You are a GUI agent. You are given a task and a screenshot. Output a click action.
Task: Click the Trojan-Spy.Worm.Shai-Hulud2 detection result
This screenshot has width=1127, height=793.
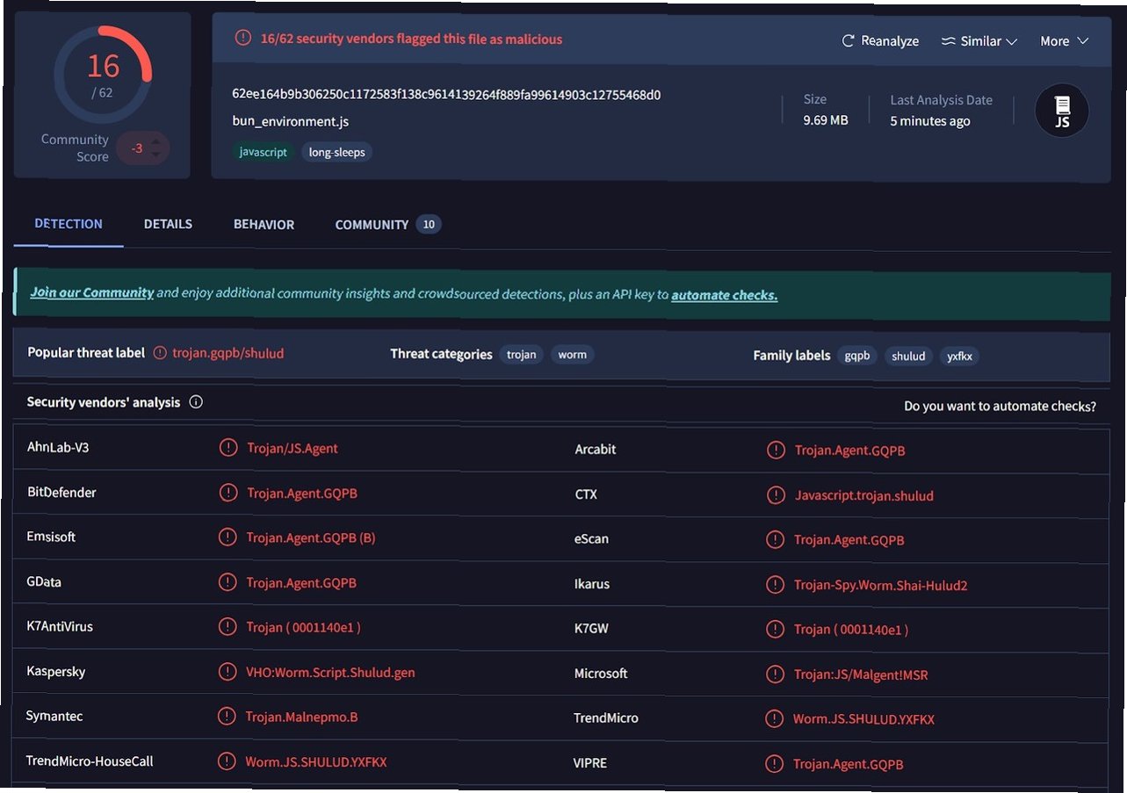coord(881,585)
